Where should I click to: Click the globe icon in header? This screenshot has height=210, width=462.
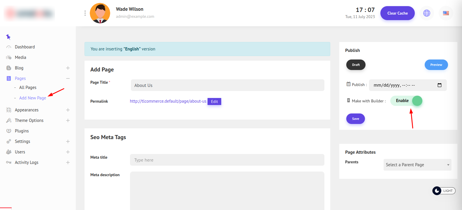tap(426, 13)
